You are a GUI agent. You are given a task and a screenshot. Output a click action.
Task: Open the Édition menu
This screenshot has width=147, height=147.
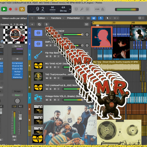(x=43, y=18)
